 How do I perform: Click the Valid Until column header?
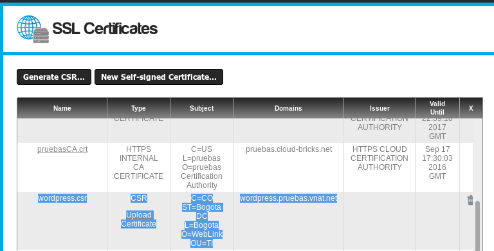437,108
